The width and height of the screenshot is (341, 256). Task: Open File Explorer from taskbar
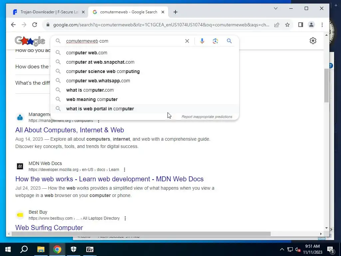pyautogui.click(x=41, y=249)
